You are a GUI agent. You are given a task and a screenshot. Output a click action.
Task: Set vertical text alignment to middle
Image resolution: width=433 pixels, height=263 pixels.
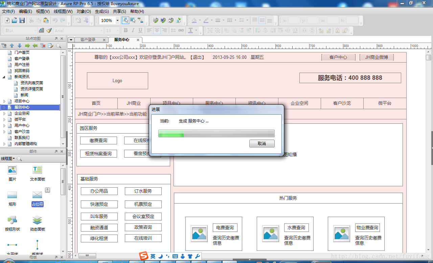click(x=262, y=20)
